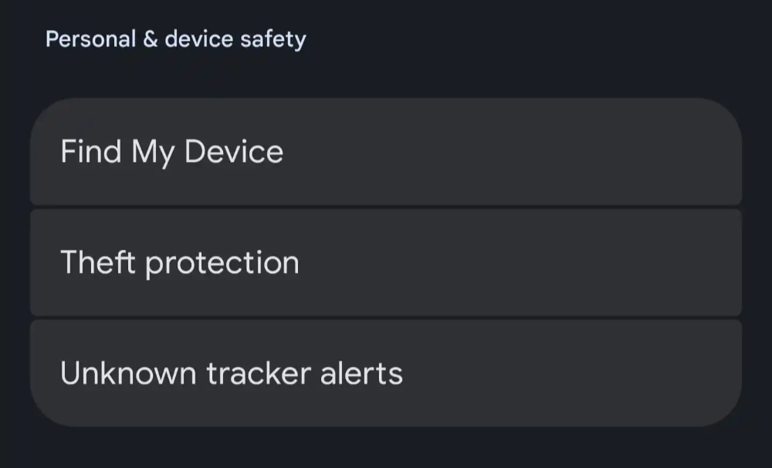Open Find My Device settings
The width and height of the screenshot is (772, 468).
pyautogui.click(x=386, y=152)
